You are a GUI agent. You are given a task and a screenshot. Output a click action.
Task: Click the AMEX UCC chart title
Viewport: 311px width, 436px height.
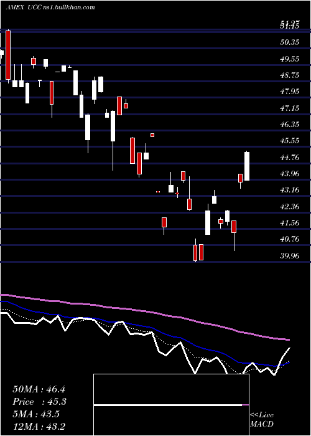click(50, 7)
